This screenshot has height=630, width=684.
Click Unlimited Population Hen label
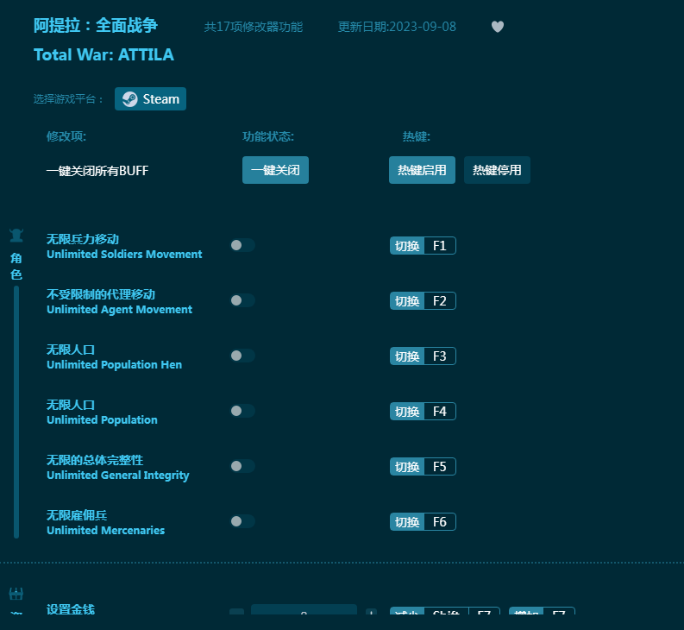(115, 364)
